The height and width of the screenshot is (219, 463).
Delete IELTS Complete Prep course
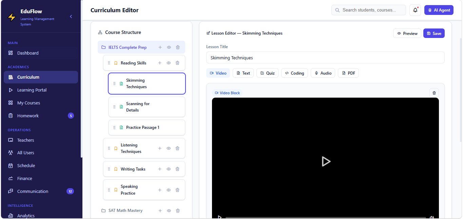pos(178,47)
